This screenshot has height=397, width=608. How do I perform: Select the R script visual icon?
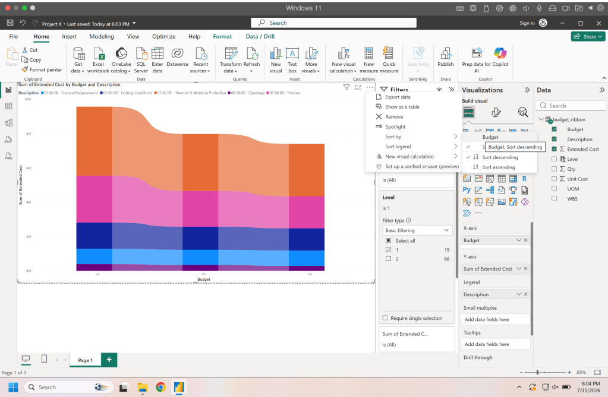point(524,179)
